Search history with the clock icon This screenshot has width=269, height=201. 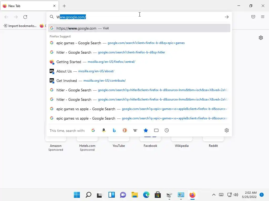pyautogui.click(x=167, y=130)
